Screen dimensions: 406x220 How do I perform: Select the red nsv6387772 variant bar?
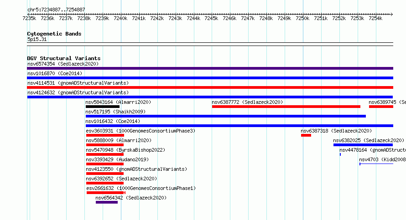(286, 107)
